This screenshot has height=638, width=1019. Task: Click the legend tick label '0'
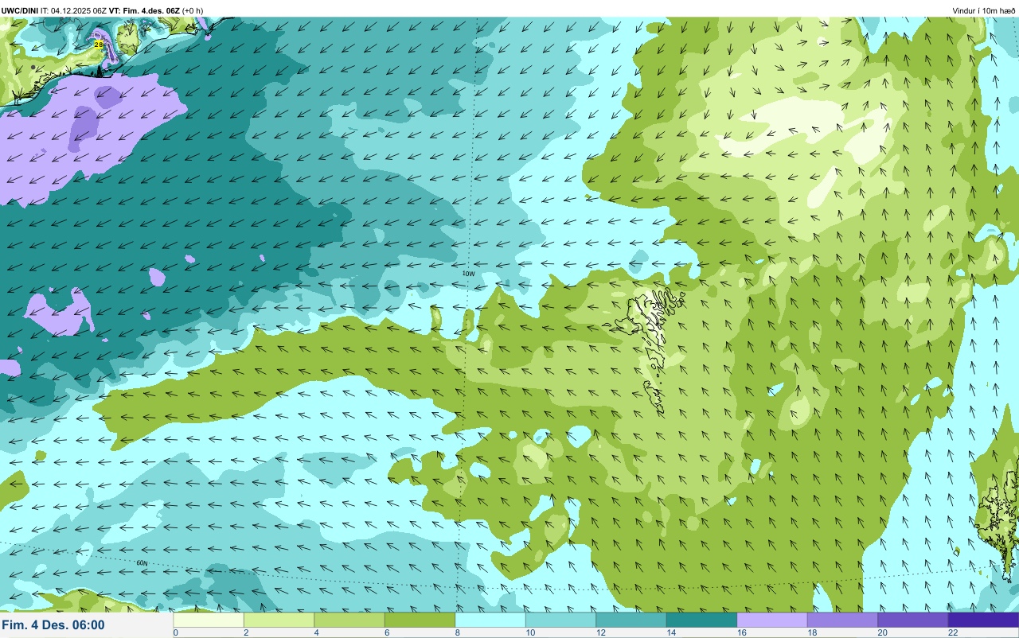tap(175, 632)
